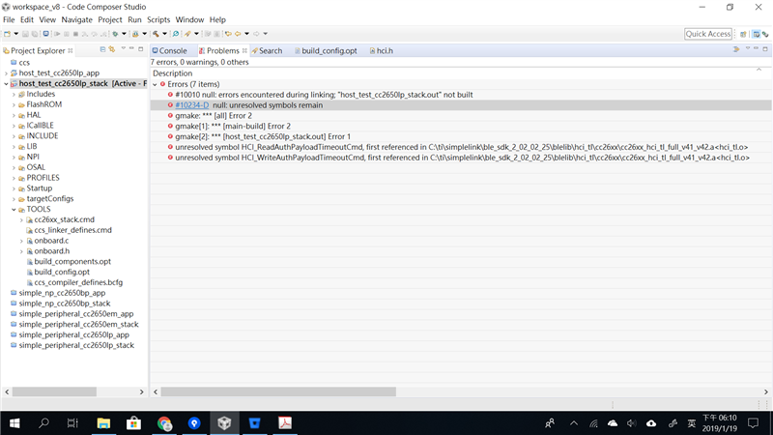The height and width of the screenshot is (435, 773).
Task: Open the File menu
Action: click(x=9, y=19)
